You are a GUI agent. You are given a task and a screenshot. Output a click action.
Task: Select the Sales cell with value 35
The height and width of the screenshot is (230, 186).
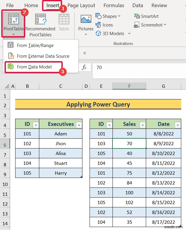click(129, 222)
